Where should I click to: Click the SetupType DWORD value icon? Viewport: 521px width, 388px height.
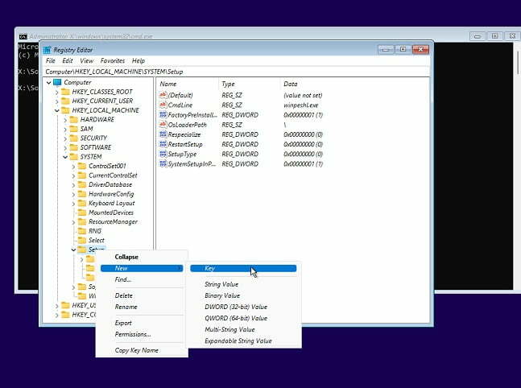(163, 154)
